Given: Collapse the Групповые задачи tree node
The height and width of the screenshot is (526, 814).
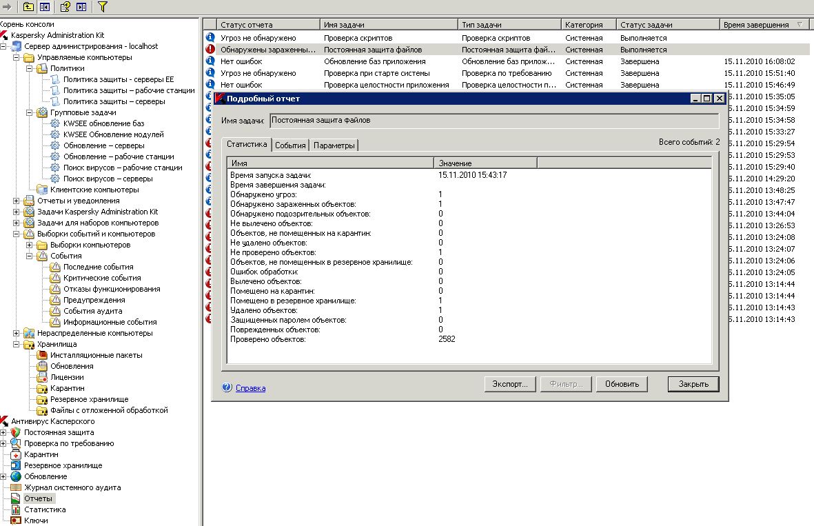Looking at the screenshot, I should tap(29, 112).
